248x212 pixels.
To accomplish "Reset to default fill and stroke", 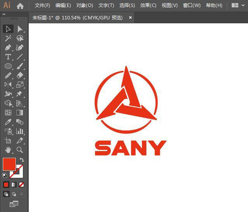I will click(5, 175).
